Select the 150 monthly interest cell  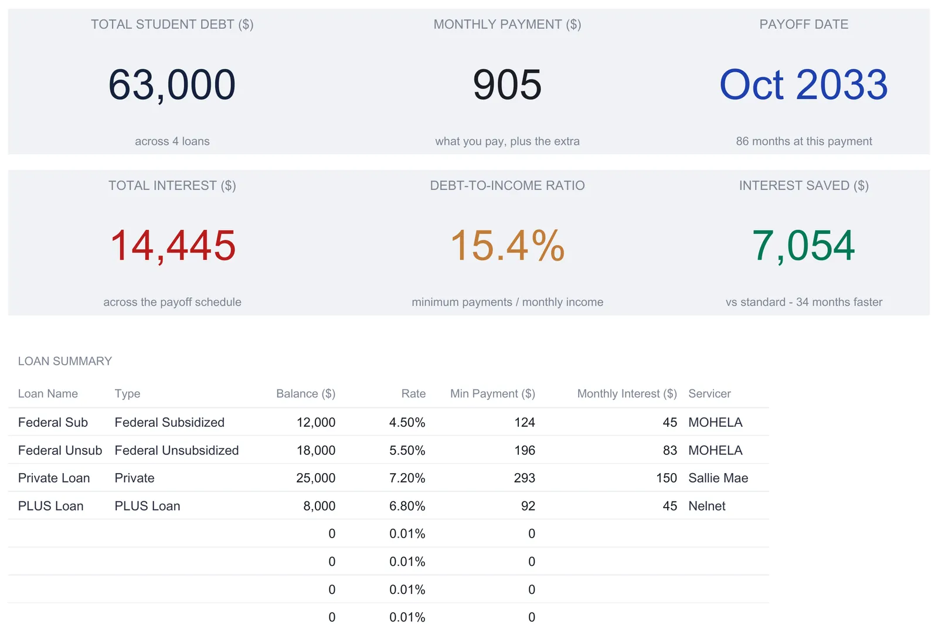pyautogui.click(x=667, y=478)
